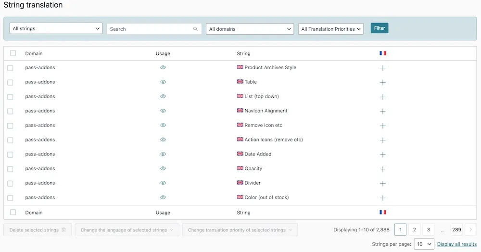481x252 pixels.
Task: Go to page 2 of results
Action: pos(414,230)
